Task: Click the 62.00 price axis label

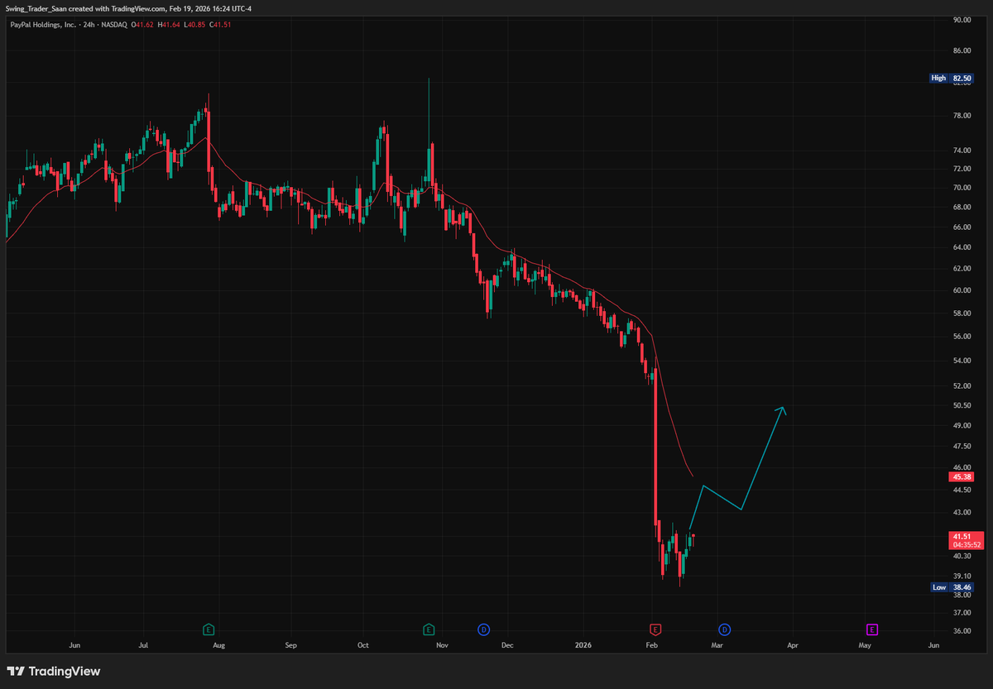Action: (x=962, y=269)
